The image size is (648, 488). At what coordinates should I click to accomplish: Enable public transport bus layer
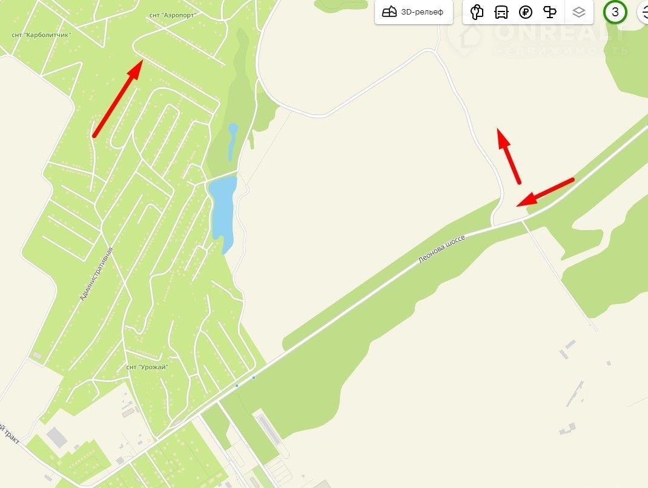point(501,12)
